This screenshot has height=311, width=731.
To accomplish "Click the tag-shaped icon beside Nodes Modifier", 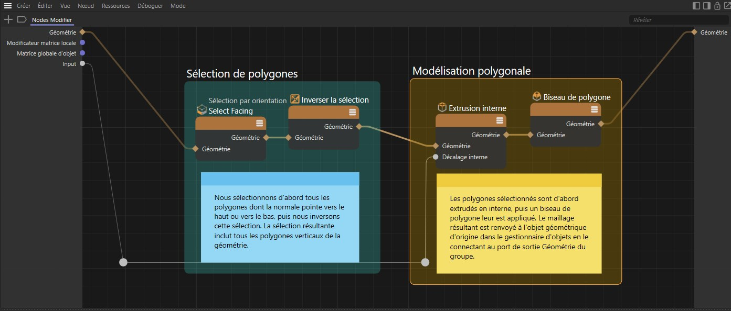I will [x=22, y=19].
